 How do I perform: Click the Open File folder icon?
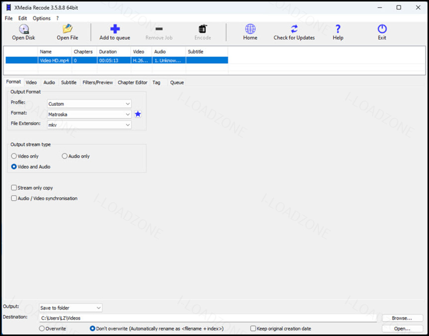[67, 29]
